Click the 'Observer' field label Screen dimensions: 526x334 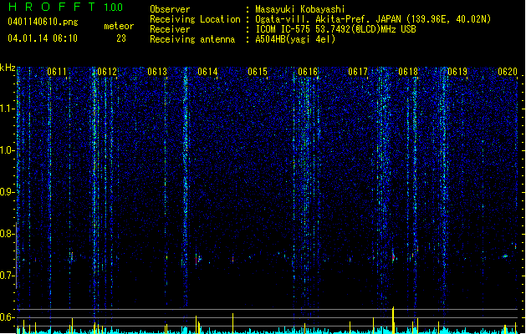point(170,9)
